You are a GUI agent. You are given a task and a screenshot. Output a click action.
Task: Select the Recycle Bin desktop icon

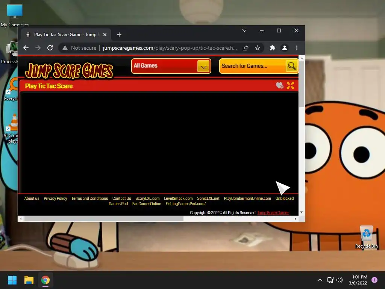pos(366,237)
